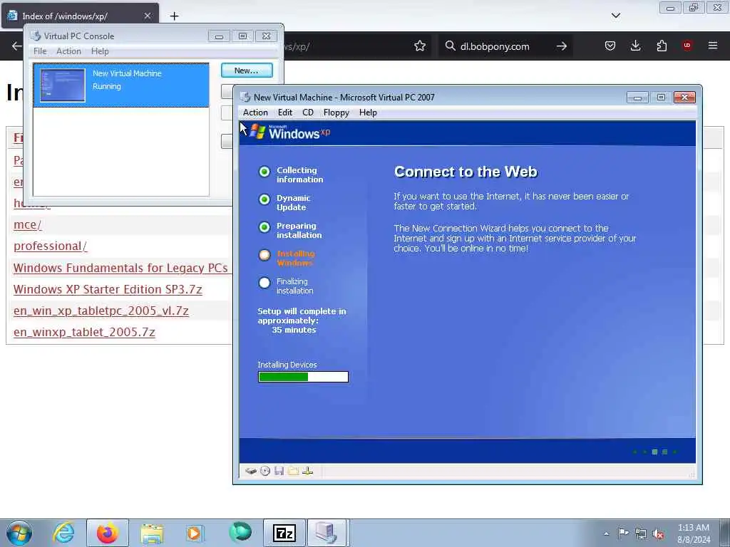
Task: Click the 35 minutes remaining text
Action: click(x=294, y=330)
